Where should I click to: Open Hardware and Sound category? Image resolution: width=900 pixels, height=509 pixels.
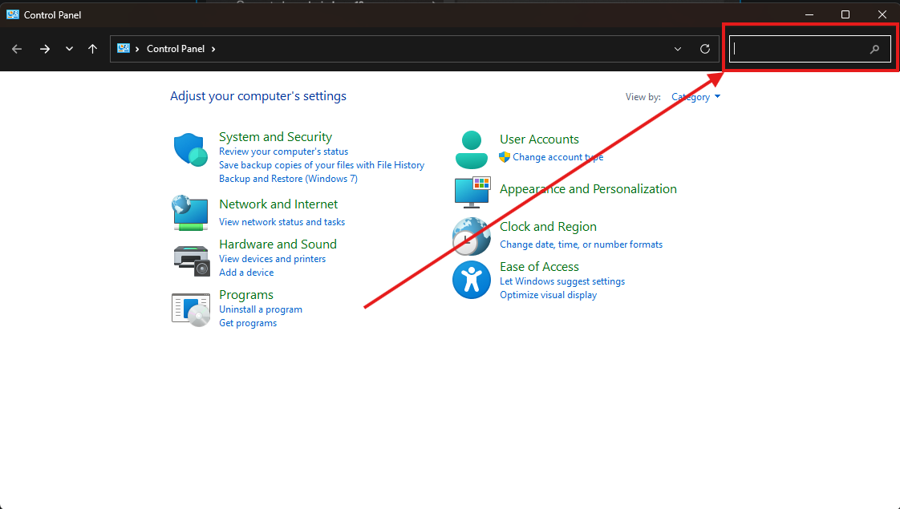278,244
